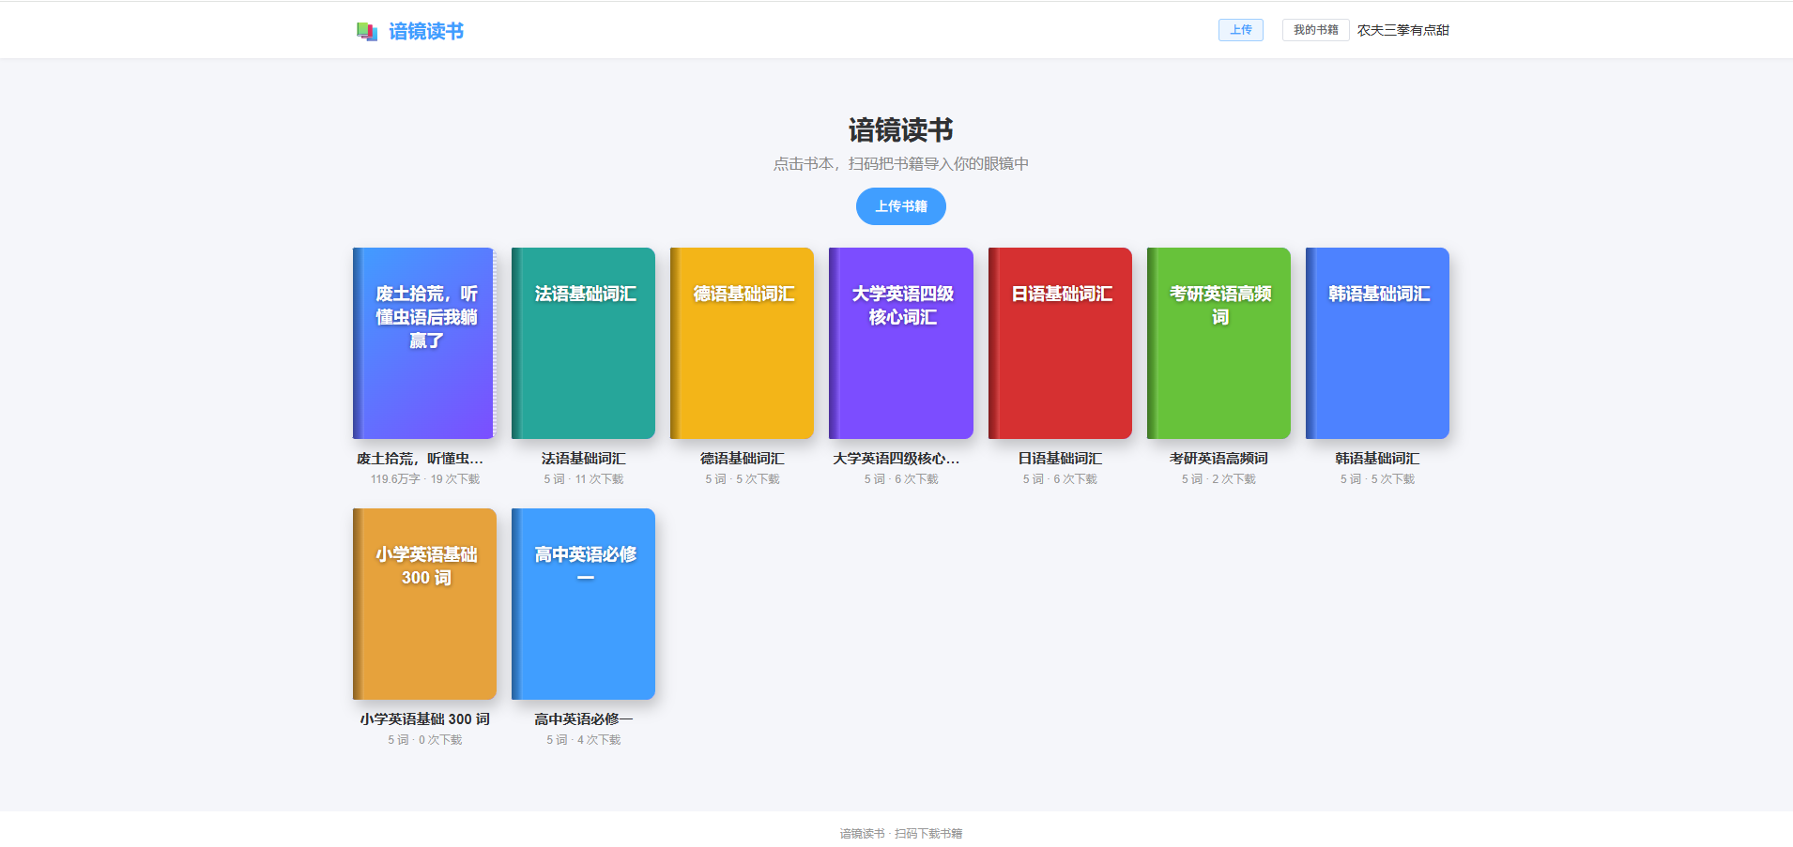
Task: Click the 119.6万字 · 19 次下载 stats text
Action: pos(424,479)
